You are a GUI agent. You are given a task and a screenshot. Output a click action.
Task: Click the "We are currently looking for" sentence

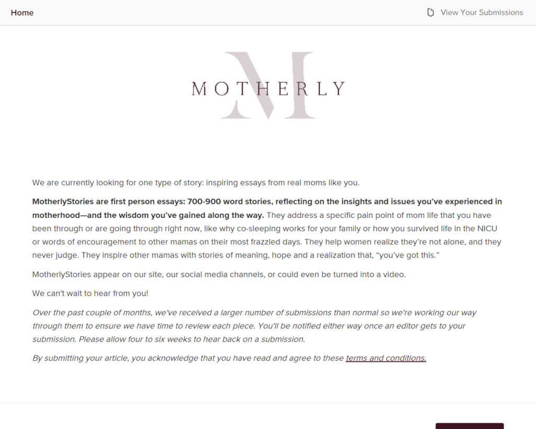[118, 183]
